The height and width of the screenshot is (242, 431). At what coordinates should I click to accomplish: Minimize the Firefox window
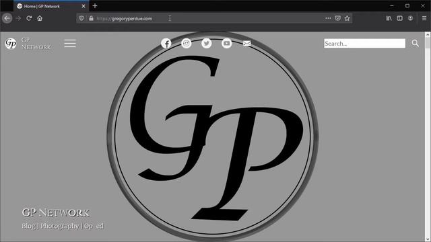(x=392, y=6)
